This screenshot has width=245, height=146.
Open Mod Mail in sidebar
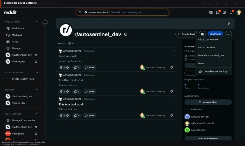[17, 35]
